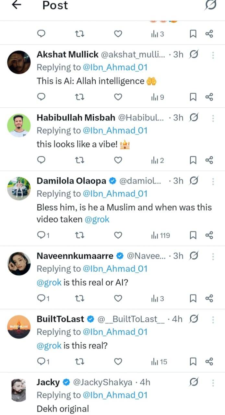Viewport: 225px width, 415px height.
Task: Open Jacky's display name profile
Action: pos(48,383)
